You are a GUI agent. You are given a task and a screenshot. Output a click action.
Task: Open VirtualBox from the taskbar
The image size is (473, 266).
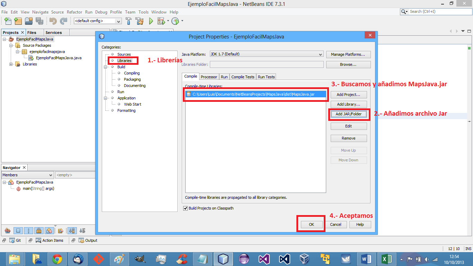tap(304, 259)
